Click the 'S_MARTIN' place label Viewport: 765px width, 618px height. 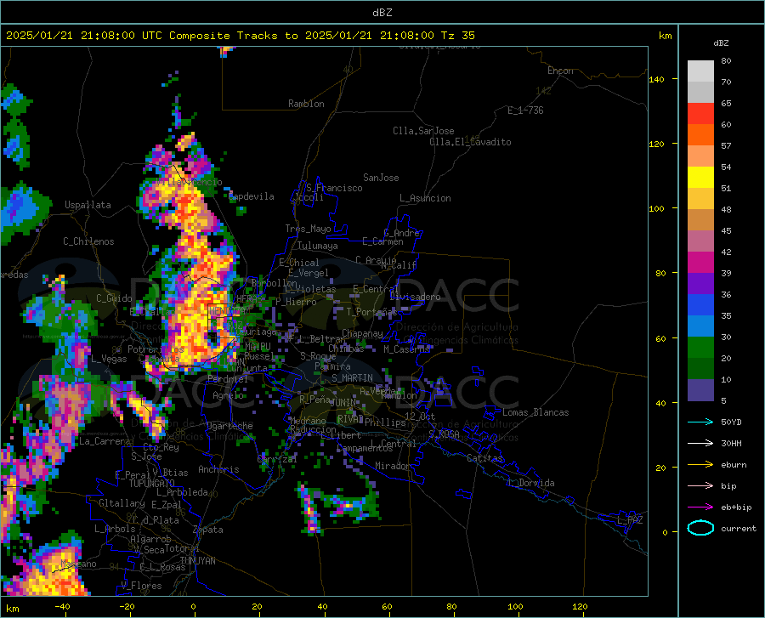(x=352, y=378)
